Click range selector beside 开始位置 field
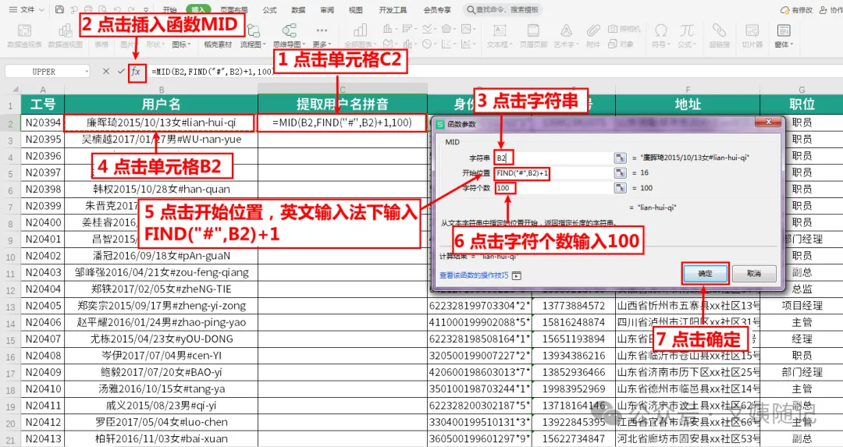Viewport: 843px width, 447px height. [621, 172]
